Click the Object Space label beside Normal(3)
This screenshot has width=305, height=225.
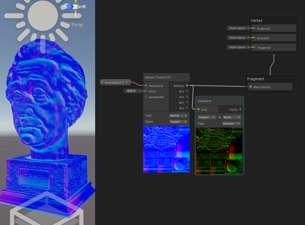[x=237, y=37]
